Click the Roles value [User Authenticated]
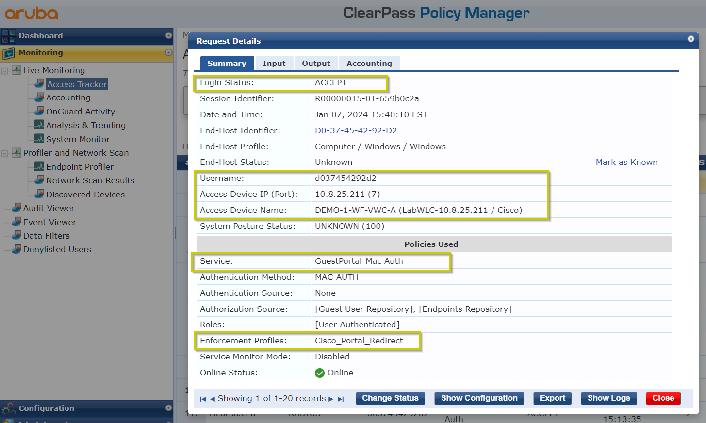 [x=357, y=325]
